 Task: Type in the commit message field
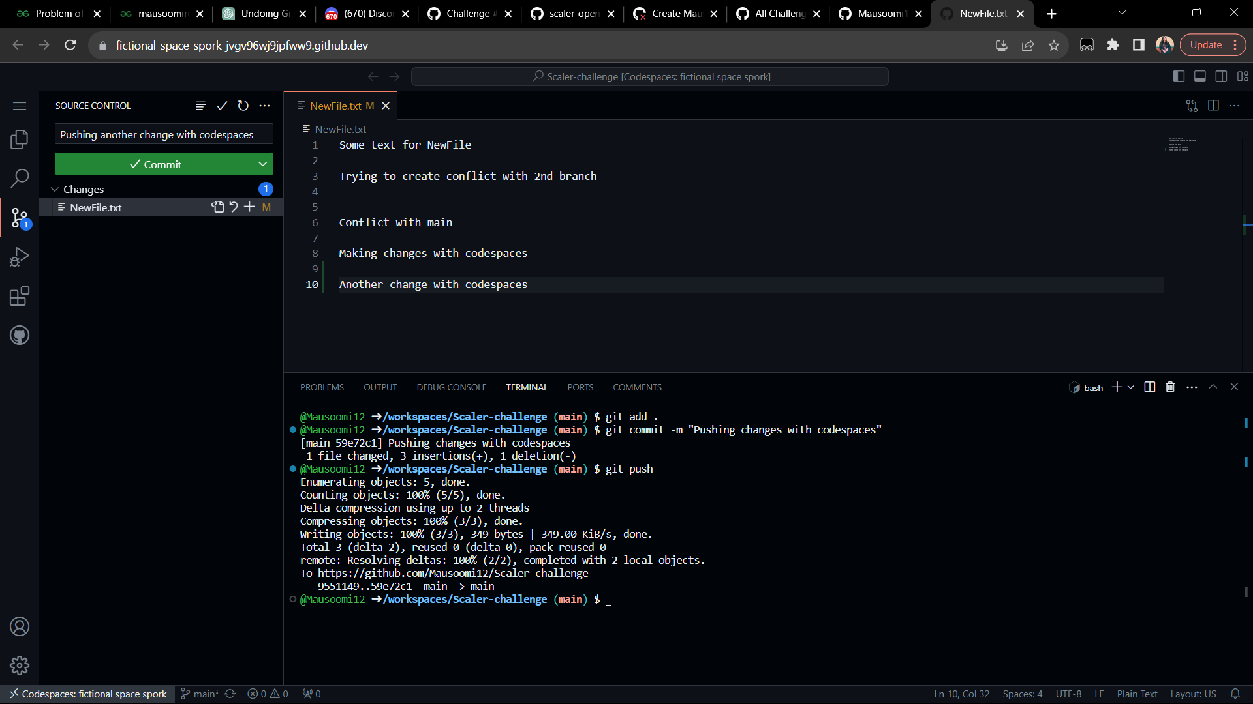[x=163, y=134]
